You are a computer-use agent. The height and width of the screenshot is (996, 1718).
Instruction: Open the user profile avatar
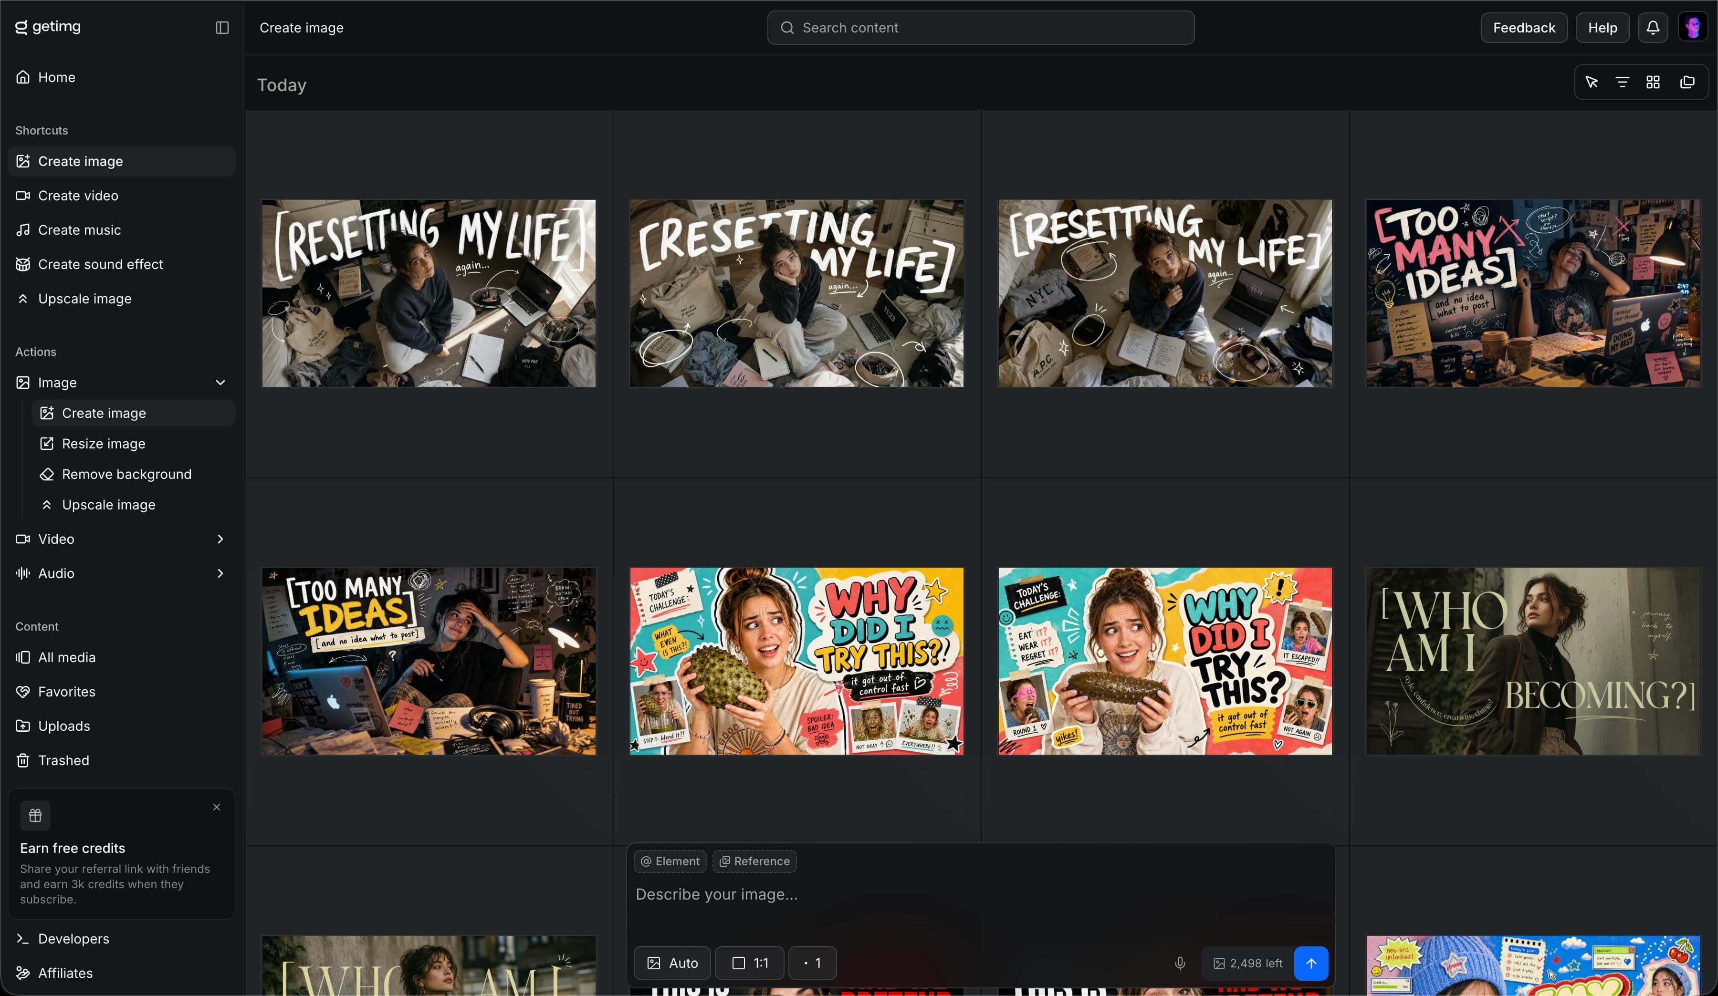(1694, 28)
